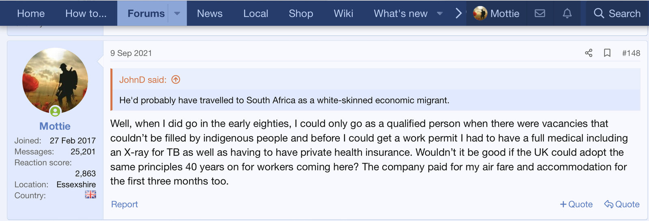Expand the Forums dropdown arrow
649x221 pixels.
coord(177,13)
